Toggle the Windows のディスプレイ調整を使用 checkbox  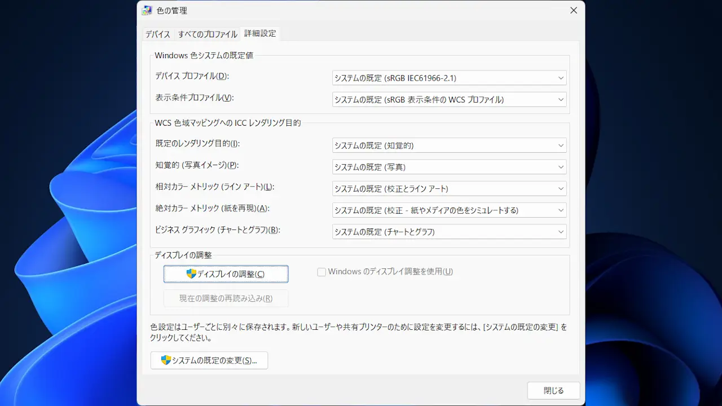(x=322, y=272)
